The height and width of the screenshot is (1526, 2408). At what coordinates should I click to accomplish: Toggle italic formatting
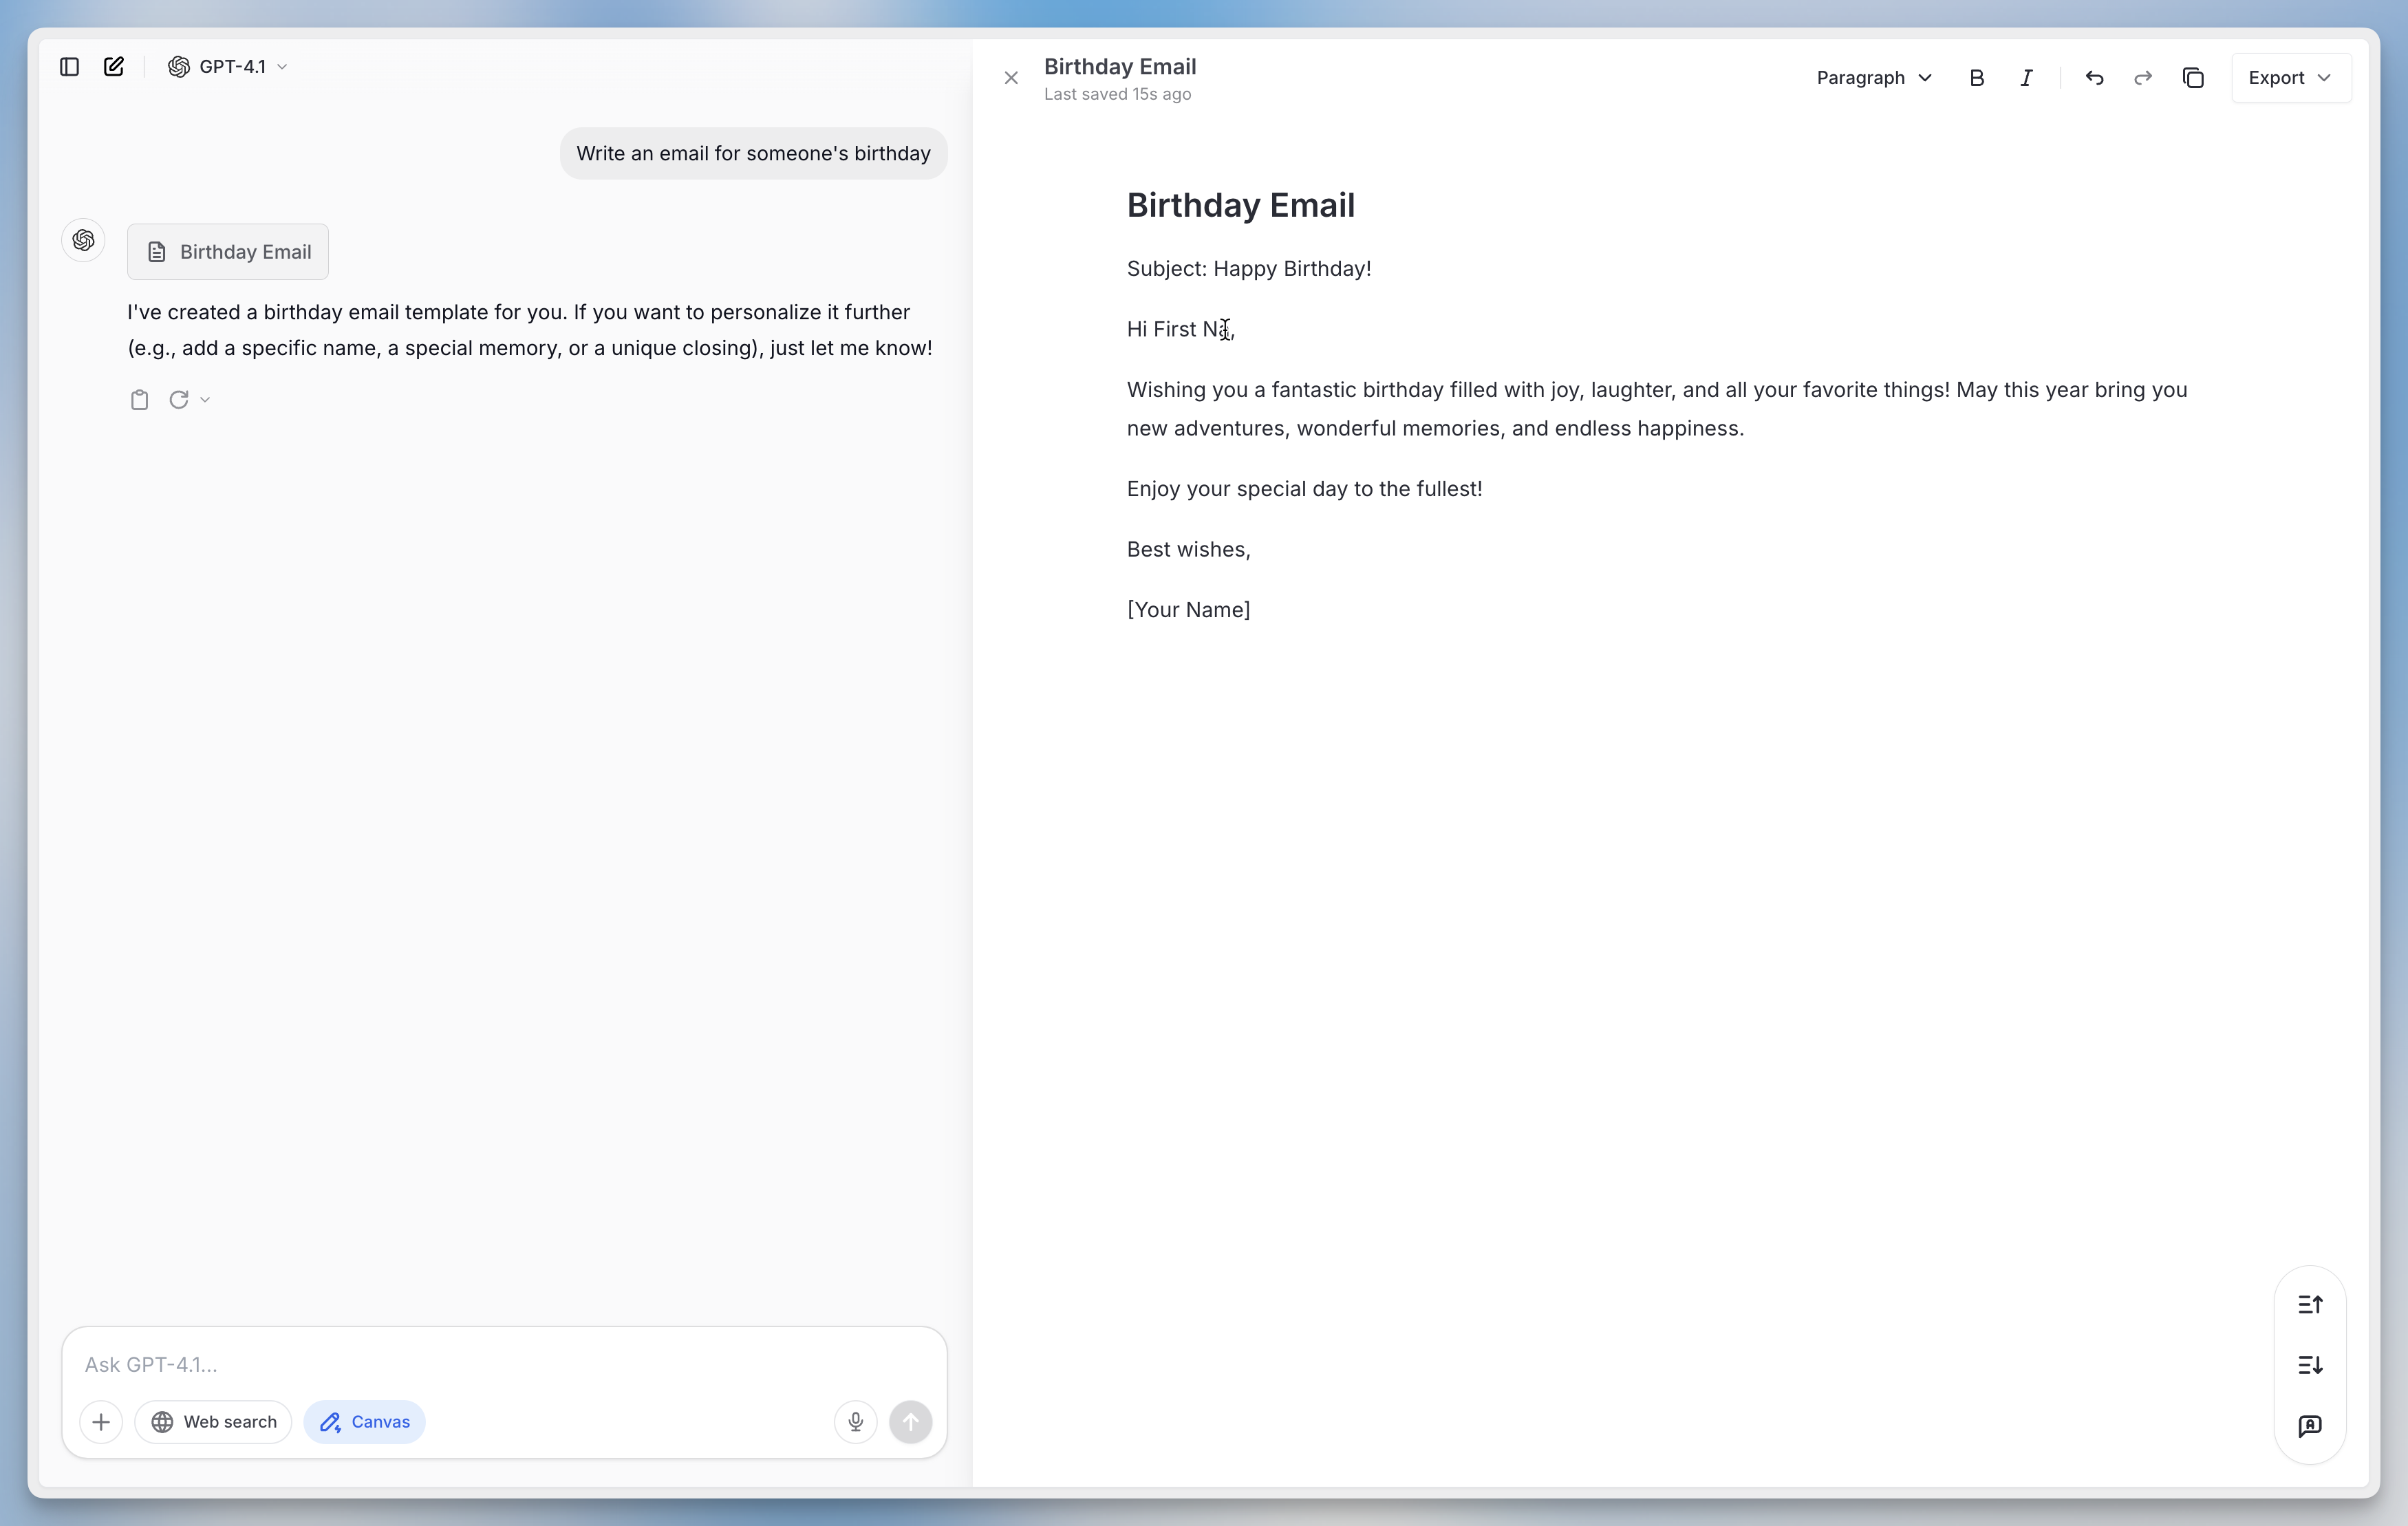pyautogui.click(x=2026, y=78)
